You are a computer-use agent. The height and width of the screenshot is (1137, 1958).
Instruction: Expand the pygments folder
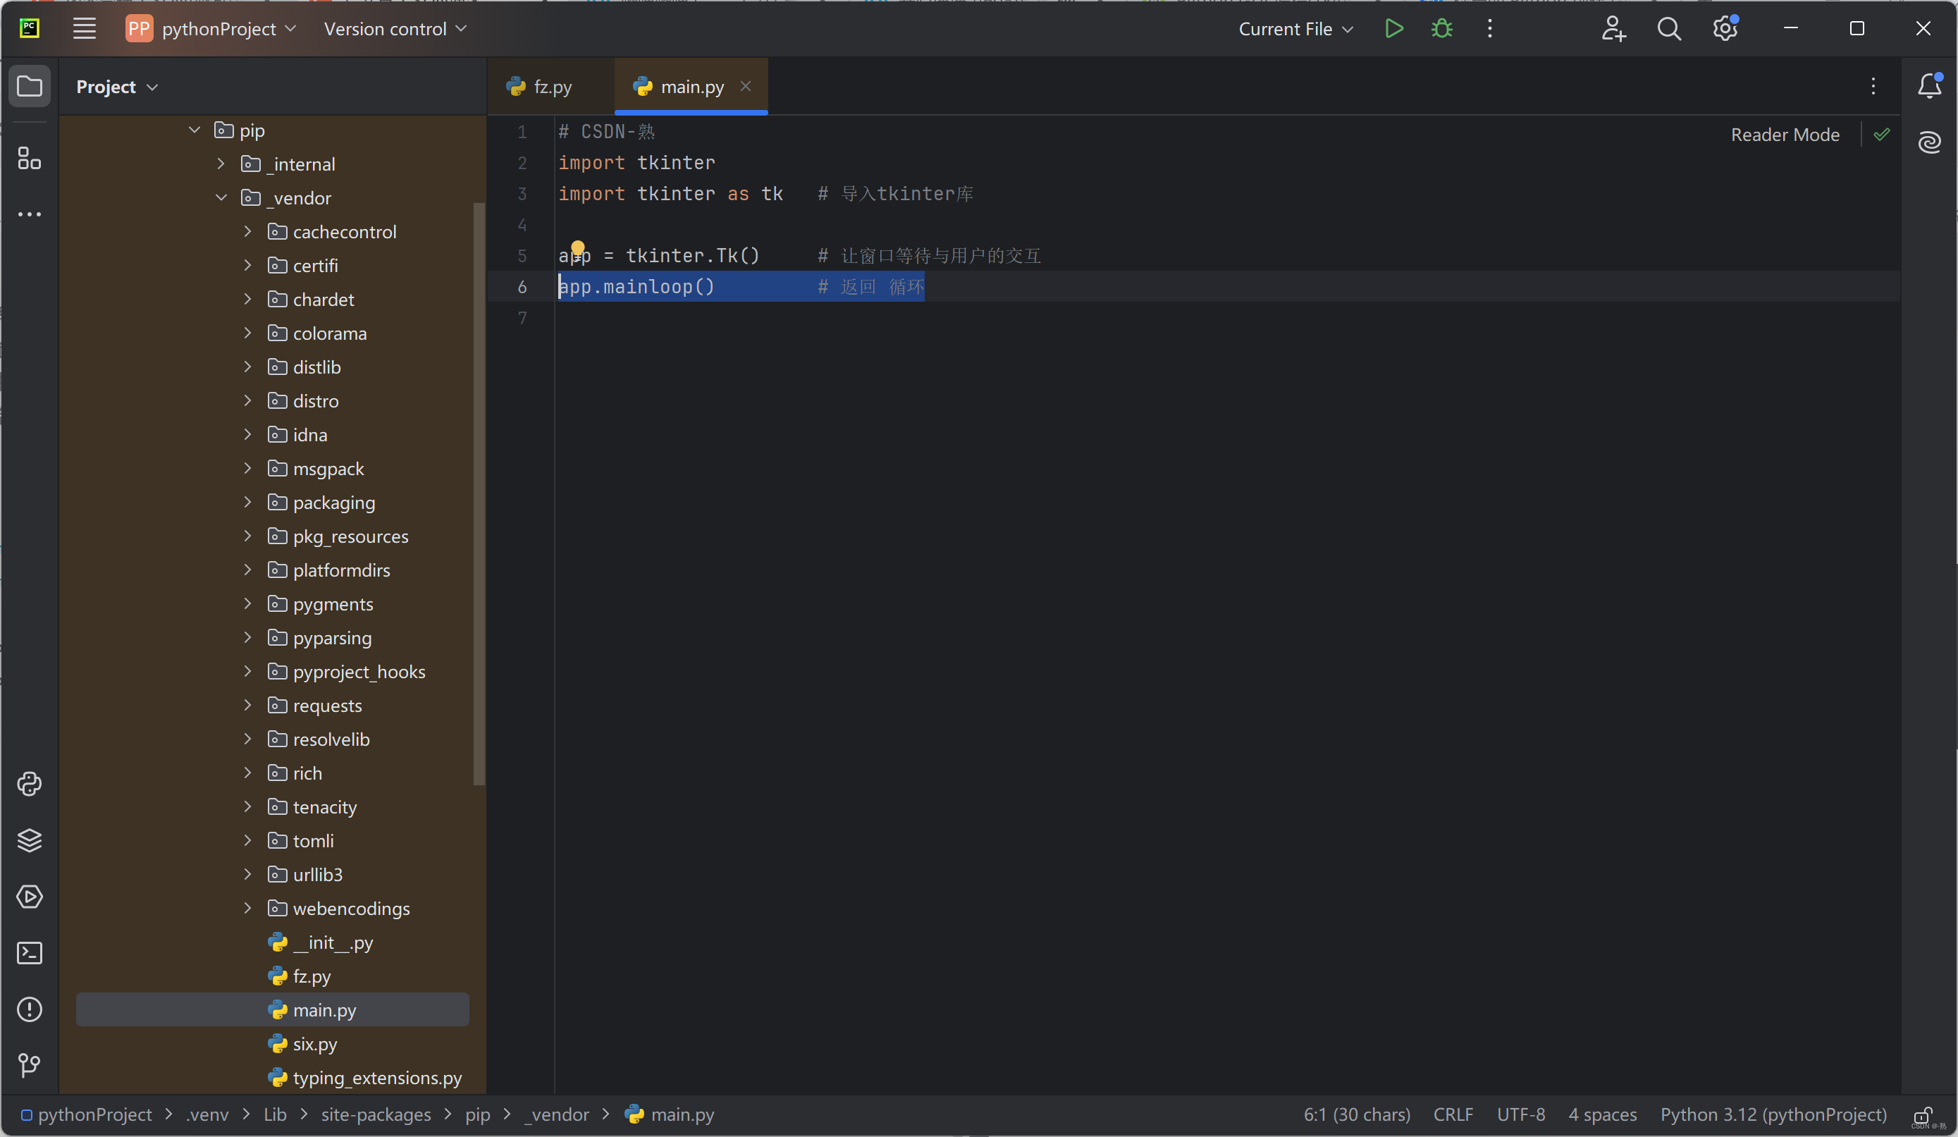247,604
